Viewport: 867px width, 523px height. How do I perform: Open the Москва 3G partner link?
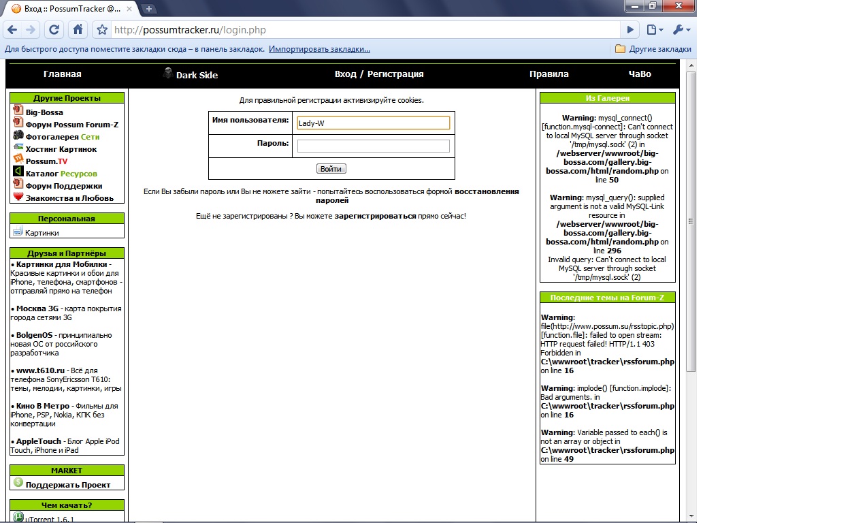[37, 308]
